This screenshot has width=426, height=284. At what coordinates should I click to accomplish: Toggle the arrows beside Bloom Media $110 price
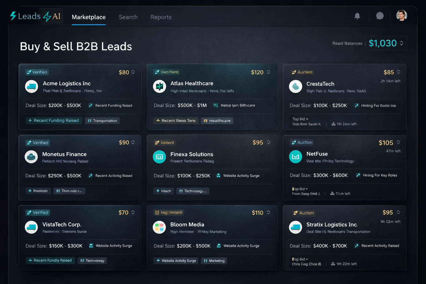point(268,212)
